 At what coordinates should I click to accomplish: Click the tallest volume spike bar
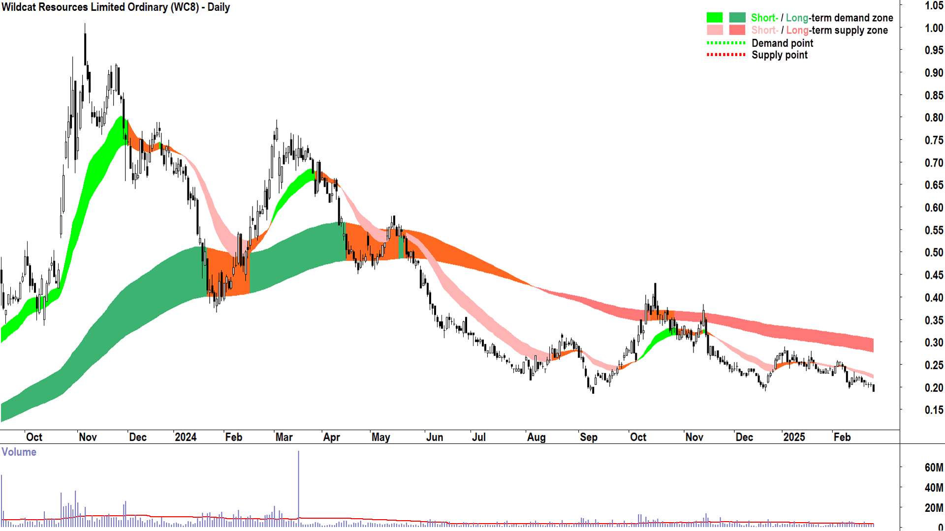[298, 487]
